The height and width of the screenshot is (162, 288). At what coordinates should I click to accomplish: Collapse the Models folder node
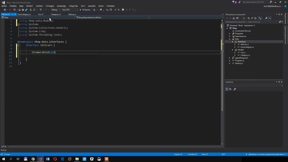pyautogui.click(x=232, y=50)
